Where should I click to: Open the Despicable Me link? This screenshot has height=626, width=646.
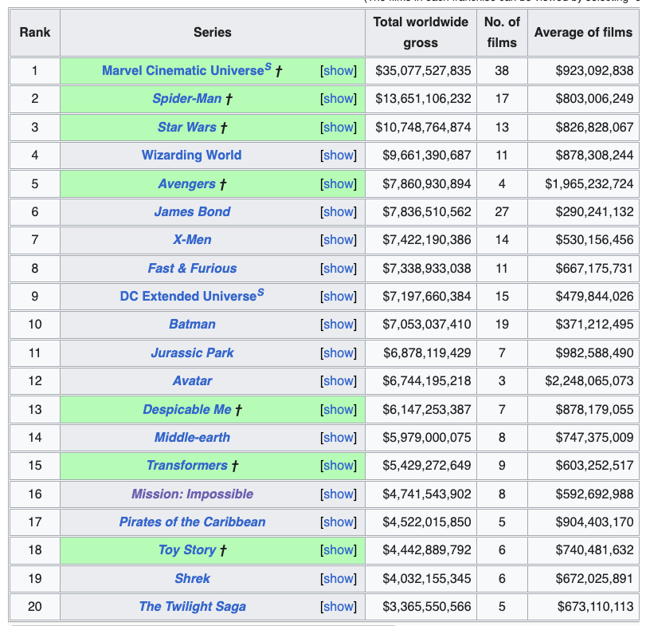click(187, 410)
